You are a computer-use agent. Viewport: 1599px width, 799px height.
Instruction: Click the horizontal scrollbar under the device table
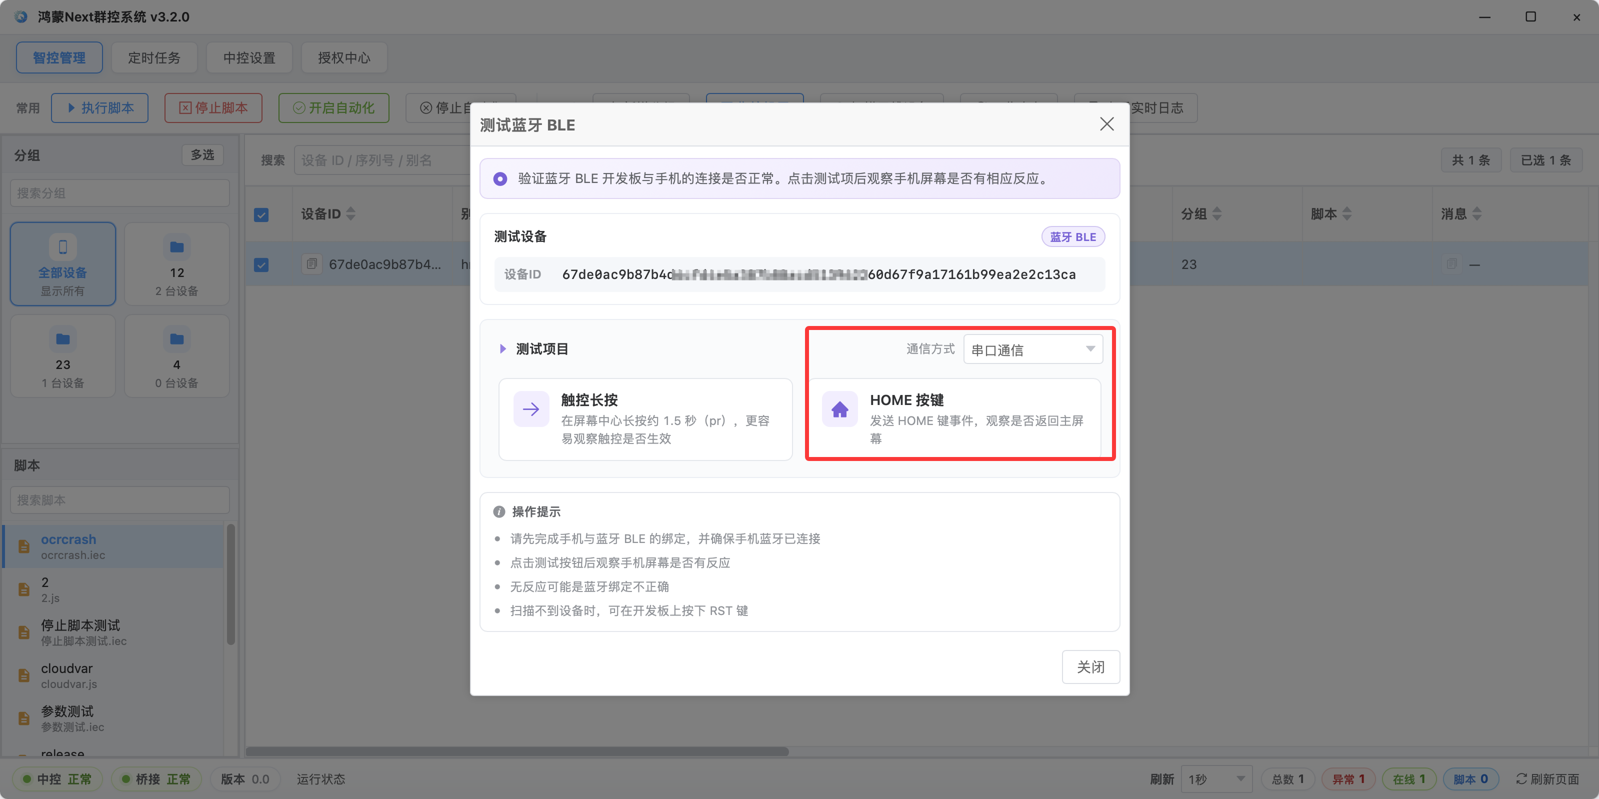pos(517,752)
